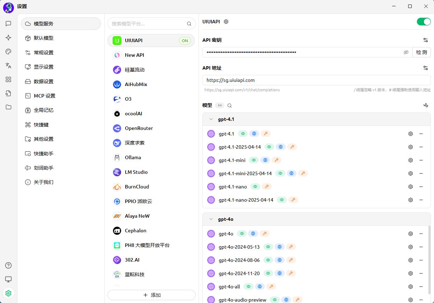The width and height of the screenshot is (434, 303).
Task: Open MCP 设置 section
Action: point(61,96)
